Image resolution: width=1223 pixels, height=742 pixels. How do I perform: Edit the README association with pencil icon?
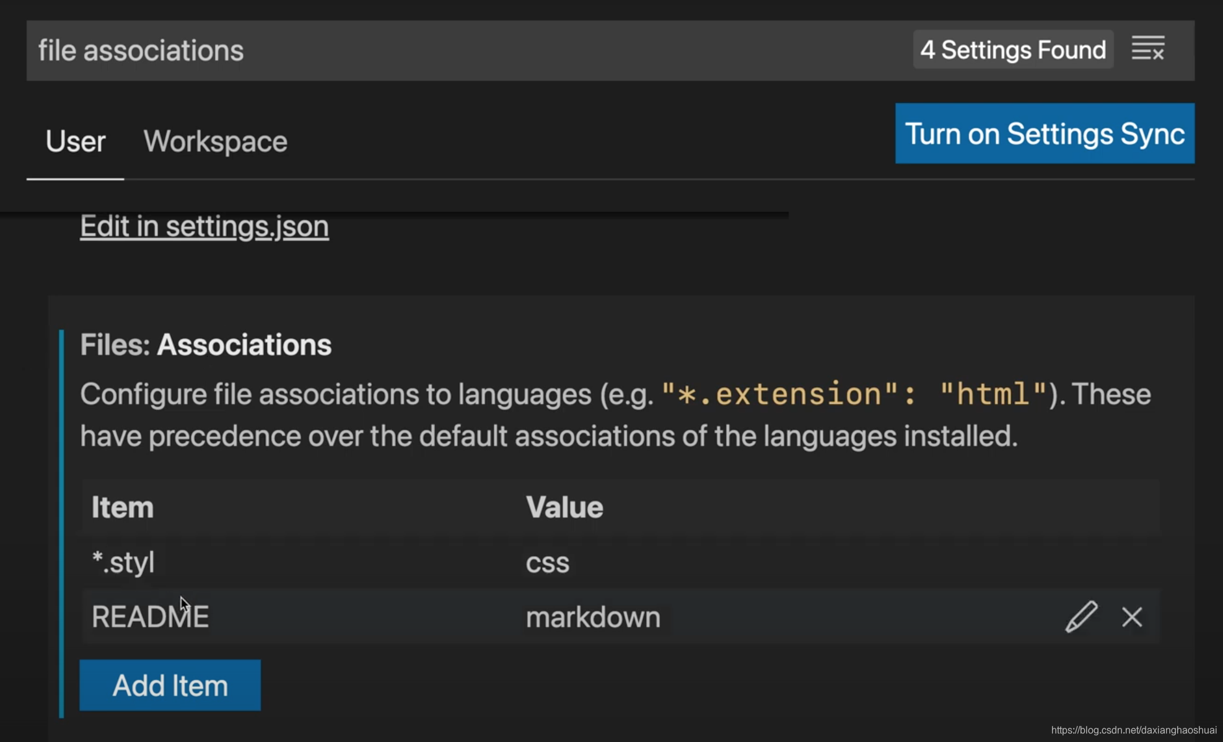(1081, 616)
